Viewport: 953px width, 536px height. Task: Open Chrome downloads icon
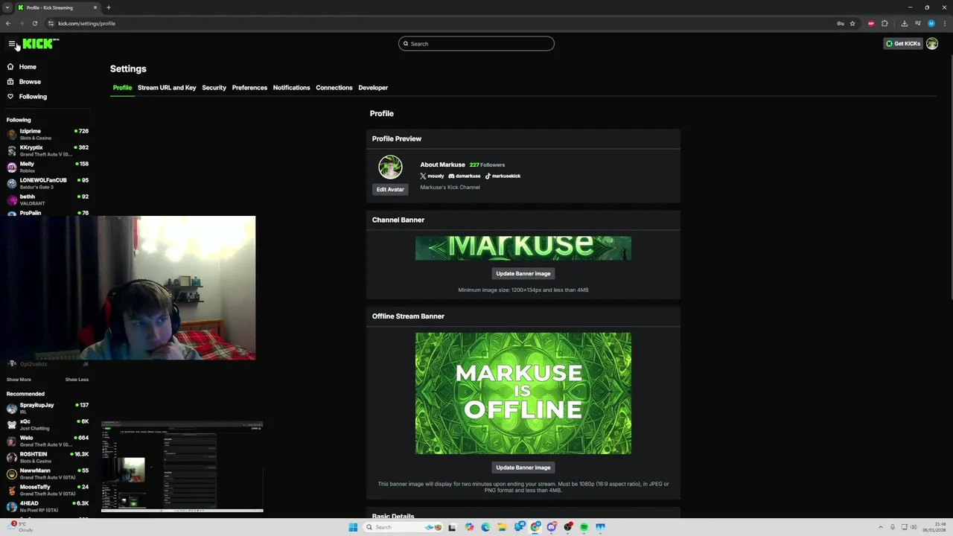(905, 23)
